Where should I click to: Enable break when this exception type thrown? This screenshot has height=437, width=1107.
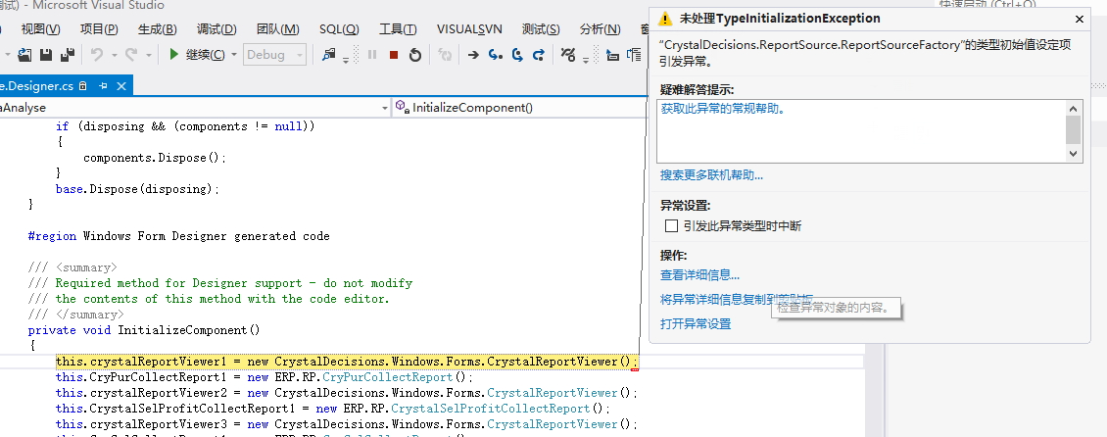point(671,226)
